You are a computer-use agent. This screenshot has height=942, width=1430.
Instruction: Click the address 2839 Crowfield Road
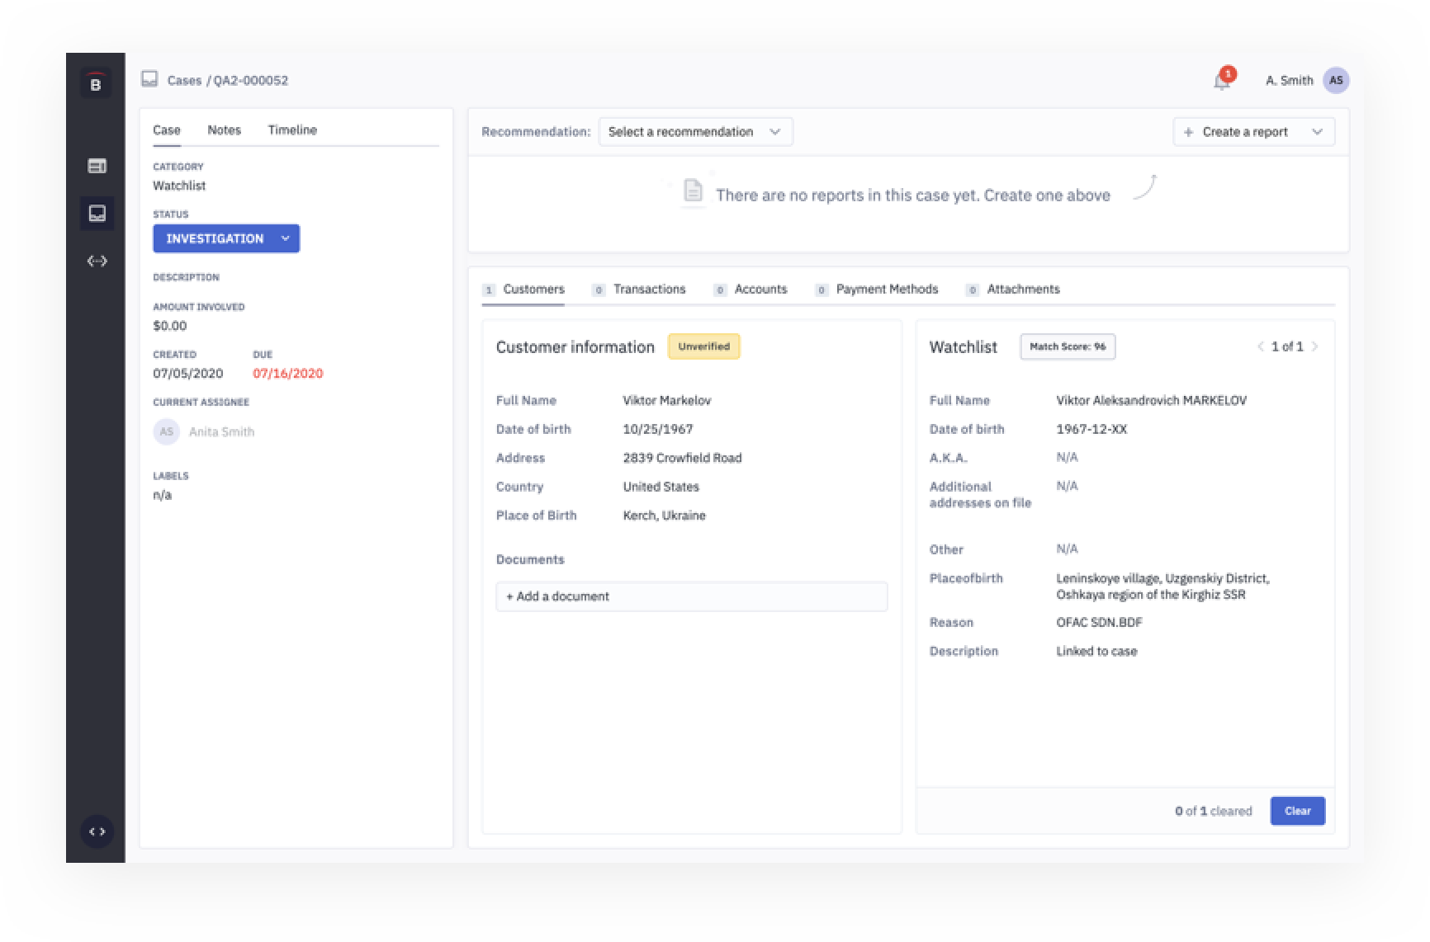coord(682,458)
